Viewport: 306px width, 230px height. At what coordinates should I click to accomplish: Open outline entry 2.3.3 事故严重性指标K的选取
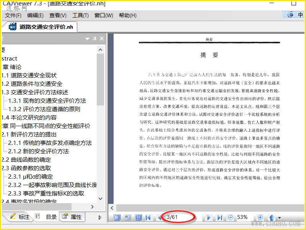(x=46, y=194)
